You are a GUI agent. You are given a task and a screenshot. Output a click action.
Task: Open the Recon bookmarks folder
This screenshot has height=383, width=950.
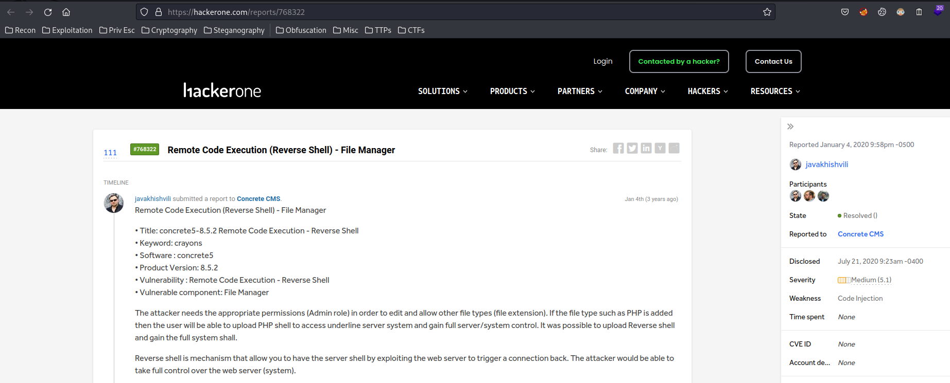coord(21,30)
